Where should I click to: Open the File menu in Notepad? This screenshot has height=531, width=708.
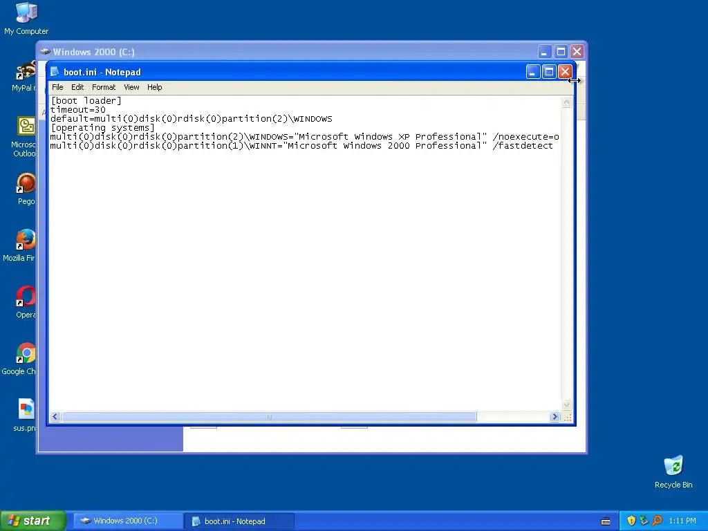click(x=57, y=87)
